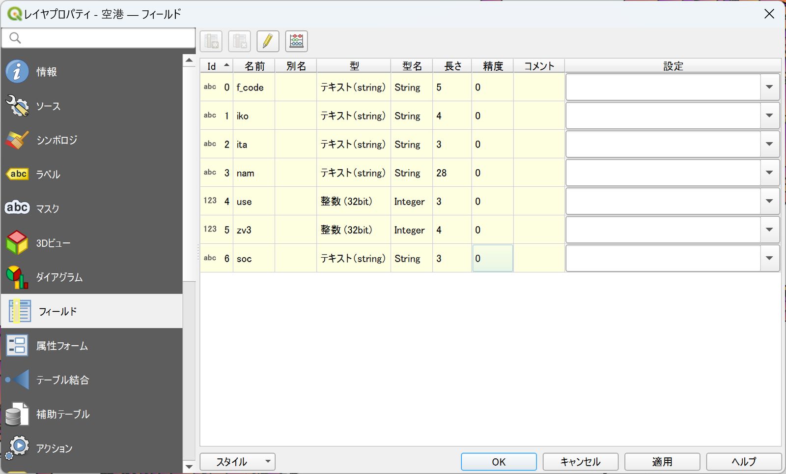
Task: Expand the settings dropdown for ita
Action: pyautogui.click(x=769, y=144)
